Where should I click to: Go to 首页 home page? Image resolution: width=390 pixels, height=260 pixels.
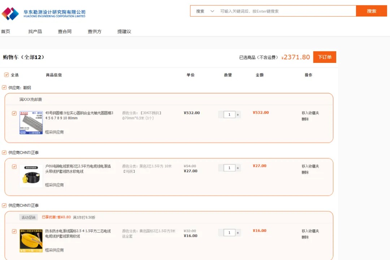[5, 31]
